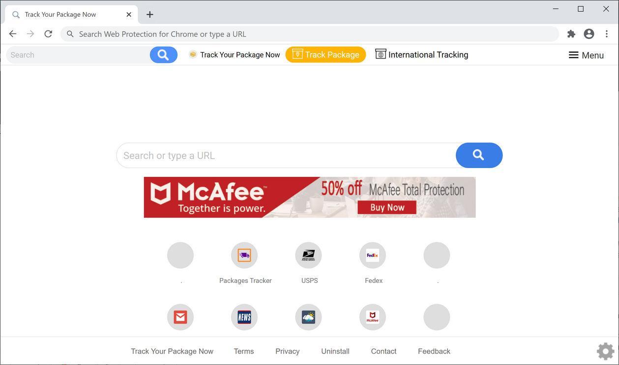This screenshot has height=365, width=619.
Task: Click Track Your Package Now footer link
Action: point(172,351)
